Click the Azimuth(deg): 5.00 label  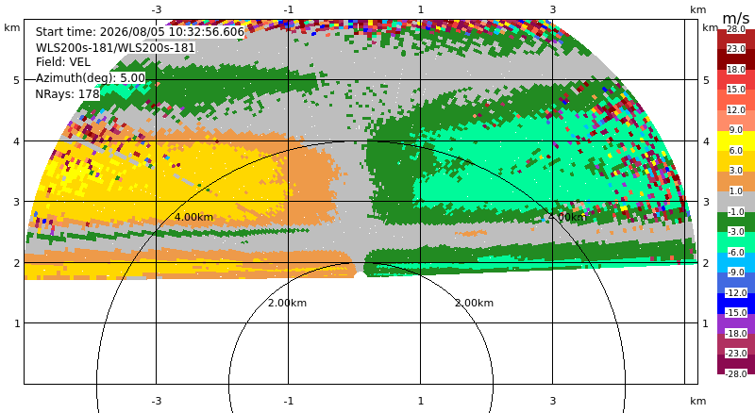point(91,78)
